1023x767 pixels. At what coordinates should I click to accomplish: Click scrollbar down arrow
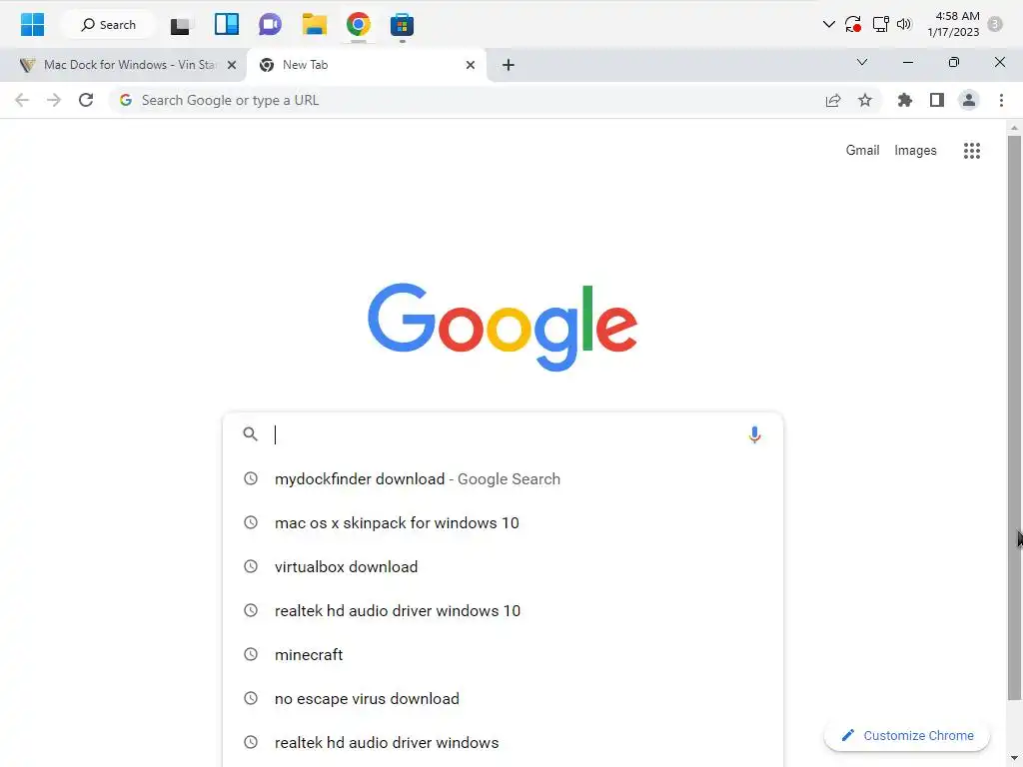[1014, 759]
